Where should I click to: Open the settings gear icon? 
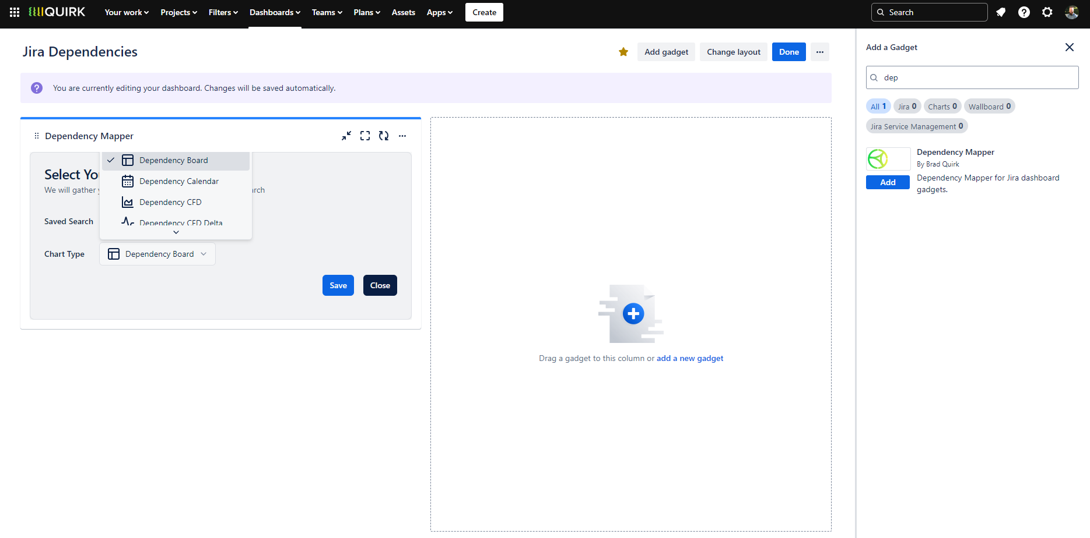(x=1047, y=12)
